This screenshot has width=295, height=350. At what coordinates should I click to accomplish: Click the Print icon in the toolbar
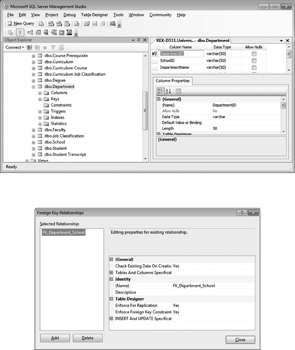(103, 23)
